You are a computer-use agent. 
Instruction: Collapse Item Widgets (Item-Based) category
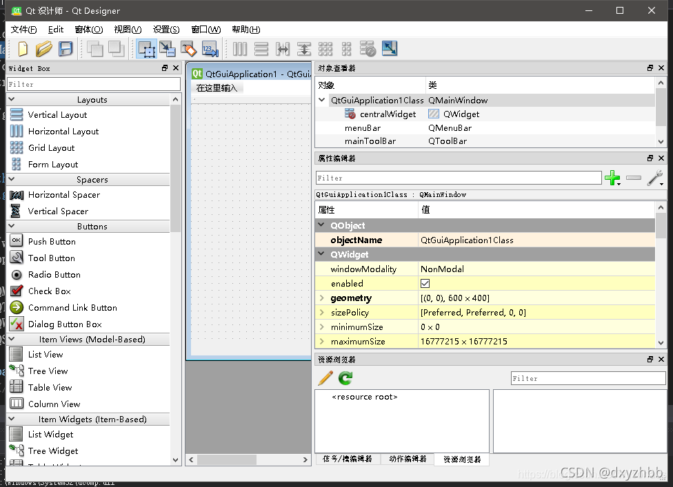[x=12, y=419]
